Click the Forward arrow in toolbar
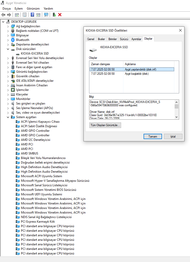190x262 pixels. pos(9,15)
